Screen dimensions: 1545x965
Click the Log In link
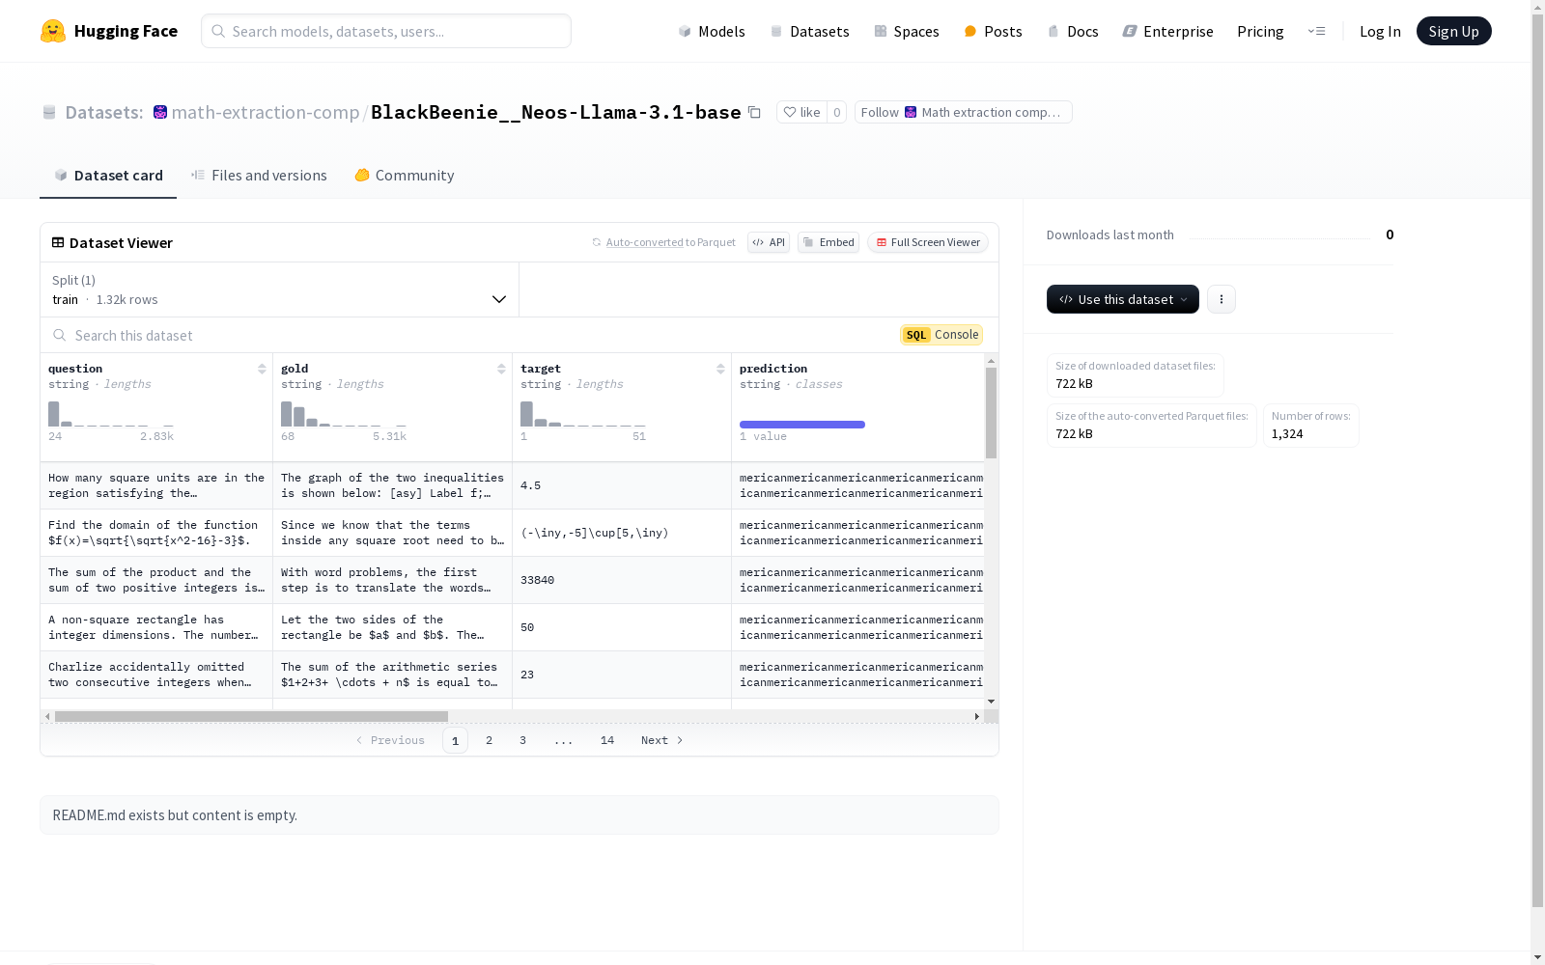[1380, 31]
